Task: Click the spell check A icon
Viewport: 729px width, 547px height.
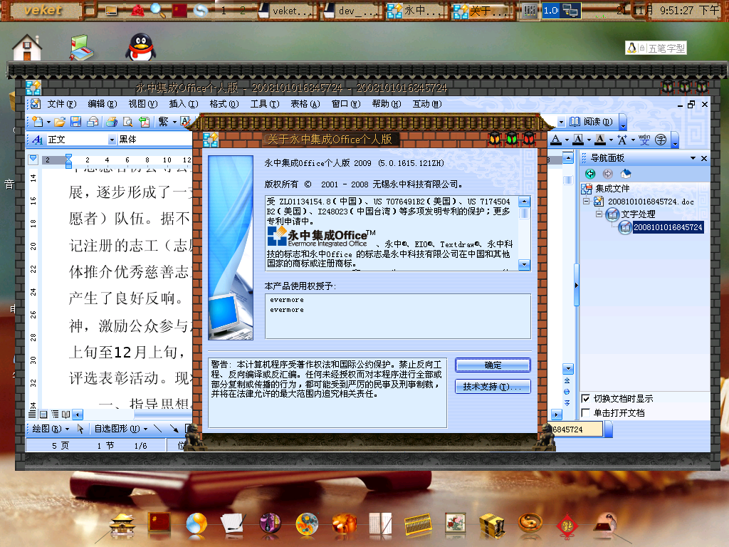Action: point(185,122)
